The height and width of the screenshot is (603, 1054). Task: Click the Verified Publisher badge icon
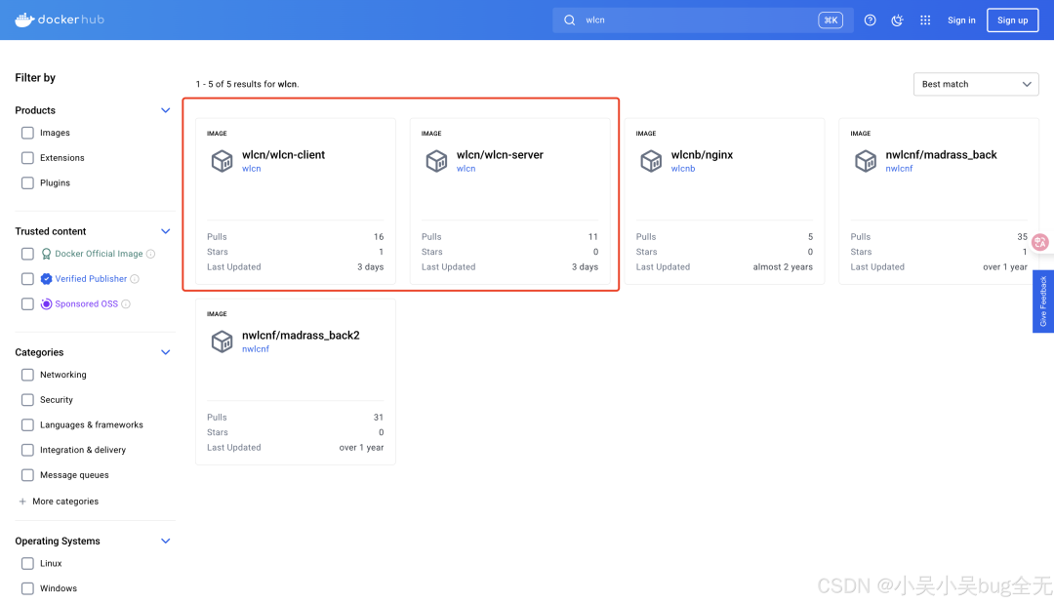click(47, 279)
